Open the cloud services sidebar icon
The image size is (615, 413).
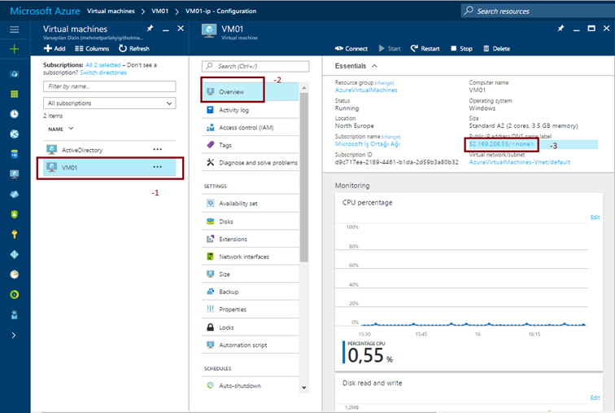point(14,194)
